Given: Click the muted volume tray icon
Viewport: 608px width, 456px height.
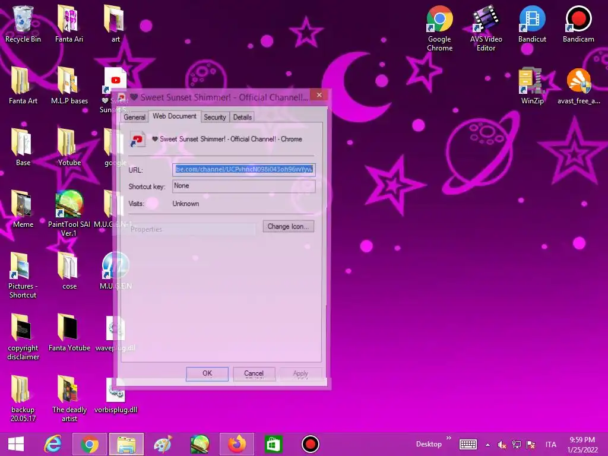Looking at the screenshot, I should tap(502, 444).
